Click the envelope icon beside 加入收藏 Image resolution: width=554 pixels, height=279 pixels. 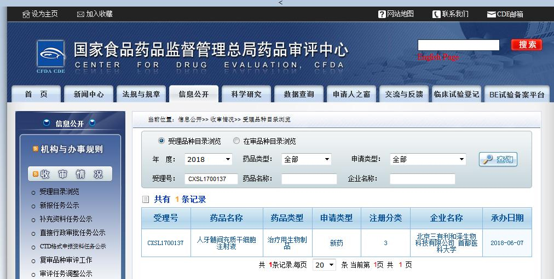pos(80,14)
